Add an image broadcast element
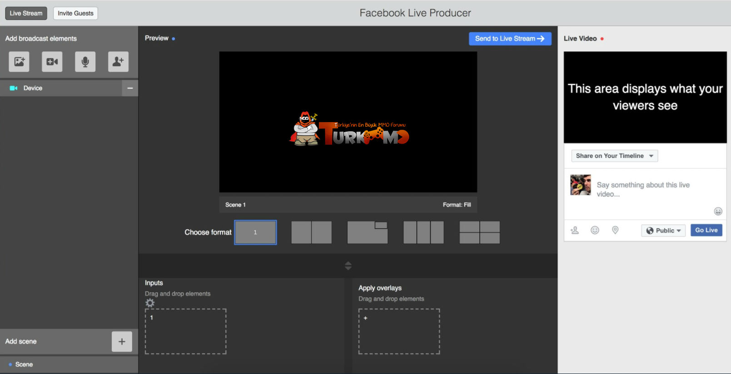The image size is (731, 374). click(x=19, y=62)
